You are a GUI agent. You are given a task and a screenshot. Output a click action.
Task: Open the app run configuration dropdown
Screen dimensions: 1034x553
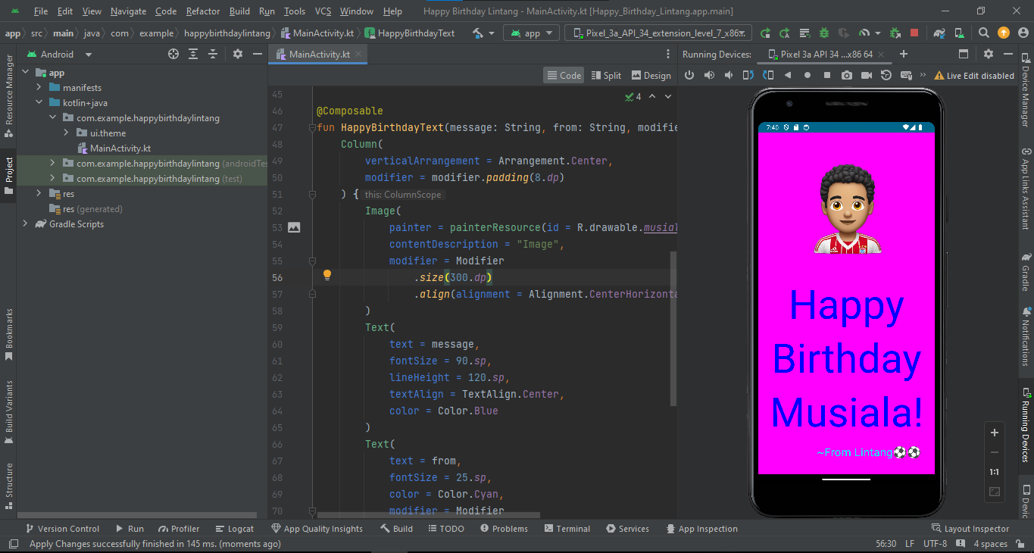[532, 33]
